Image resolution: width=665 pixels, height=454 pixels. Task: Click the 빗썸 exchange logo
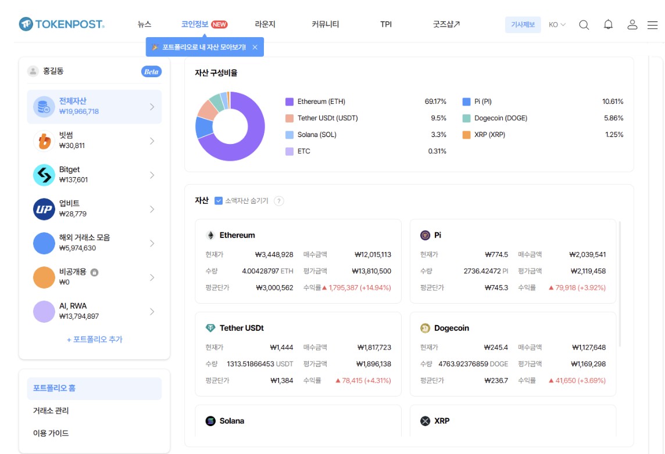[x=44, y=141]
